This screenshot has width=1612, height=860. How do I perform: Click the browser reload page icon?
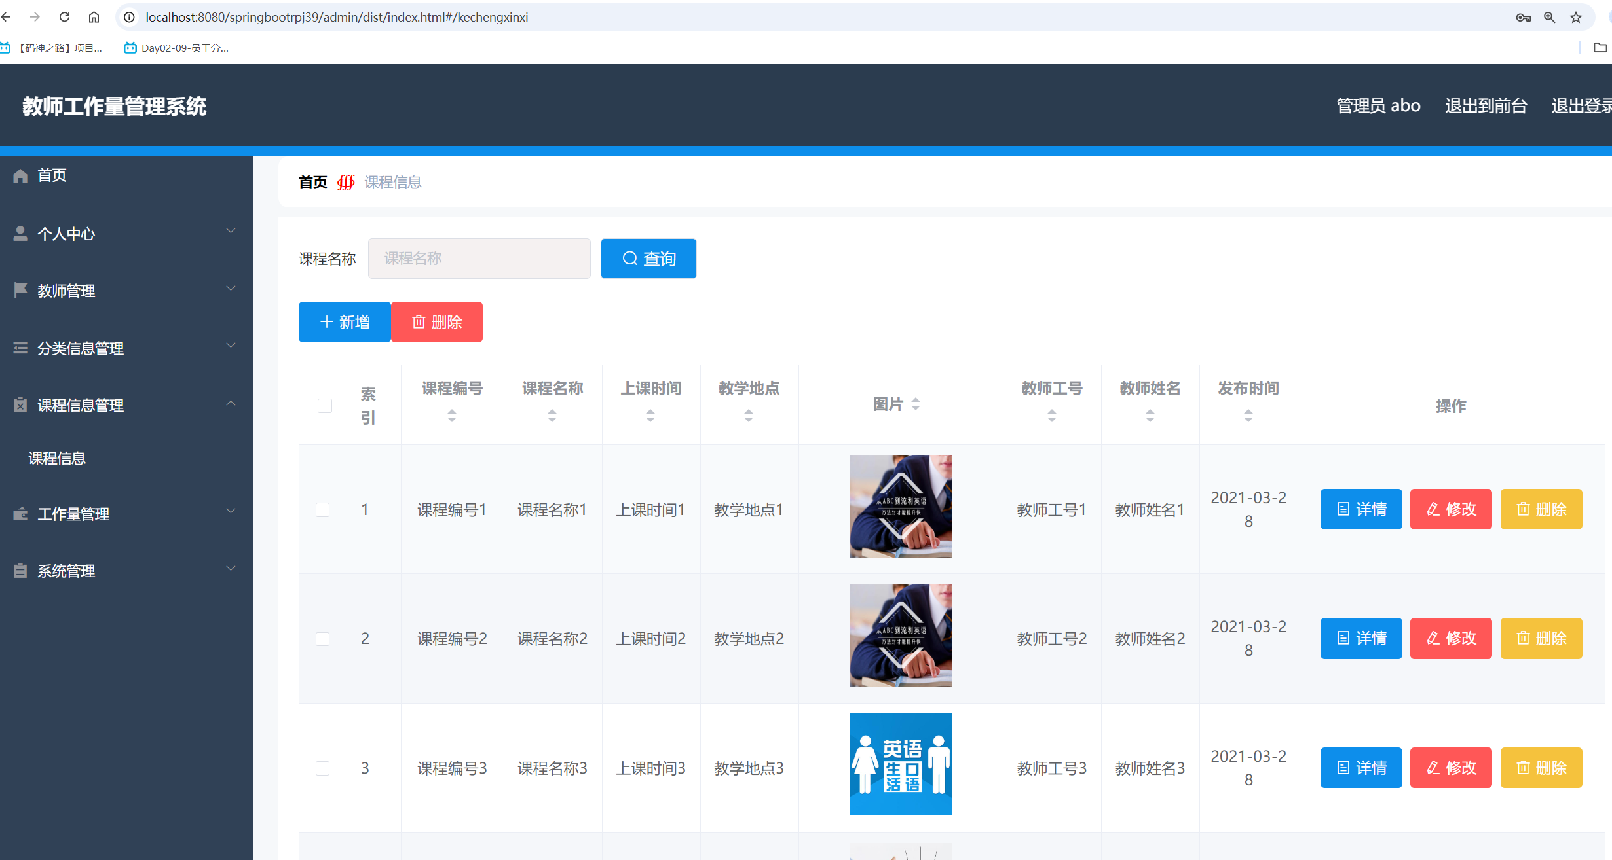[64, 17]
